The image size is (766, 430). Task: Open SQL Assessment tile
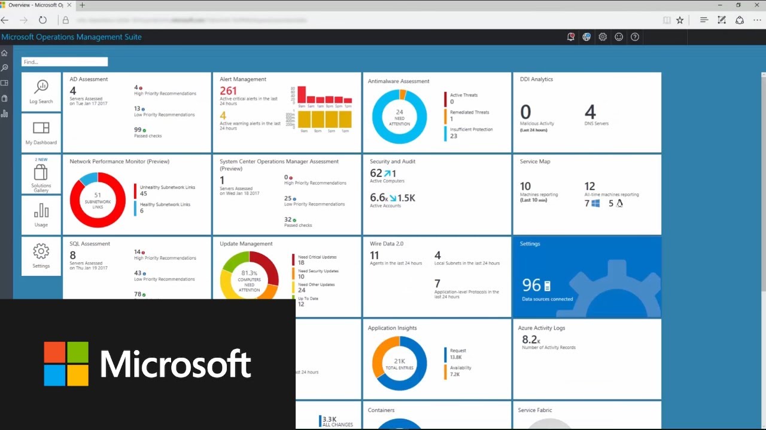pos(136,268)
